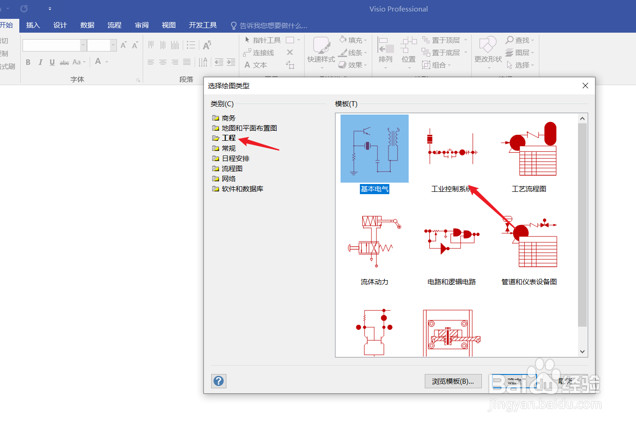Click the dialog help question icon
This screenshot has width=636, height=426.
pyautogui.click(x=219, y=381)
